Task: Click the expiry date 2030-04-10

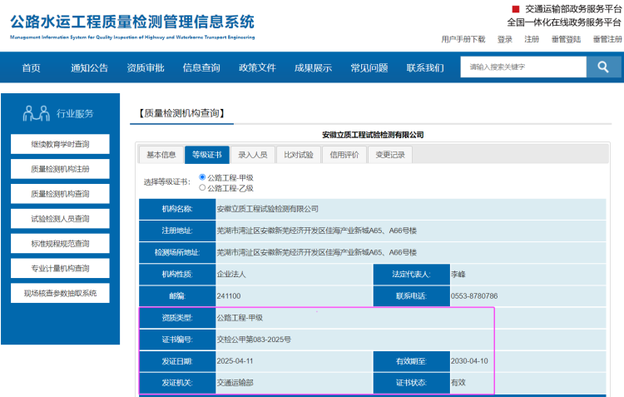Action: (x=469, y=361)
